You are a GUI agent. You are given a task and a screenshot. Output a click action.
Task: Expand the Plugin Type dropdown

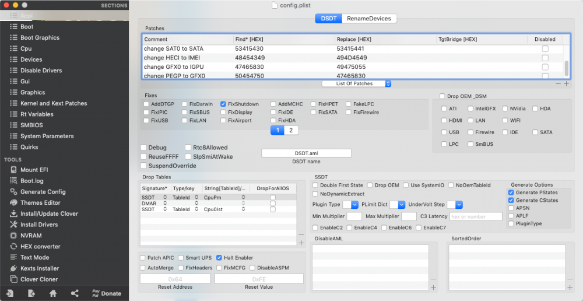[x=350, y=205]
